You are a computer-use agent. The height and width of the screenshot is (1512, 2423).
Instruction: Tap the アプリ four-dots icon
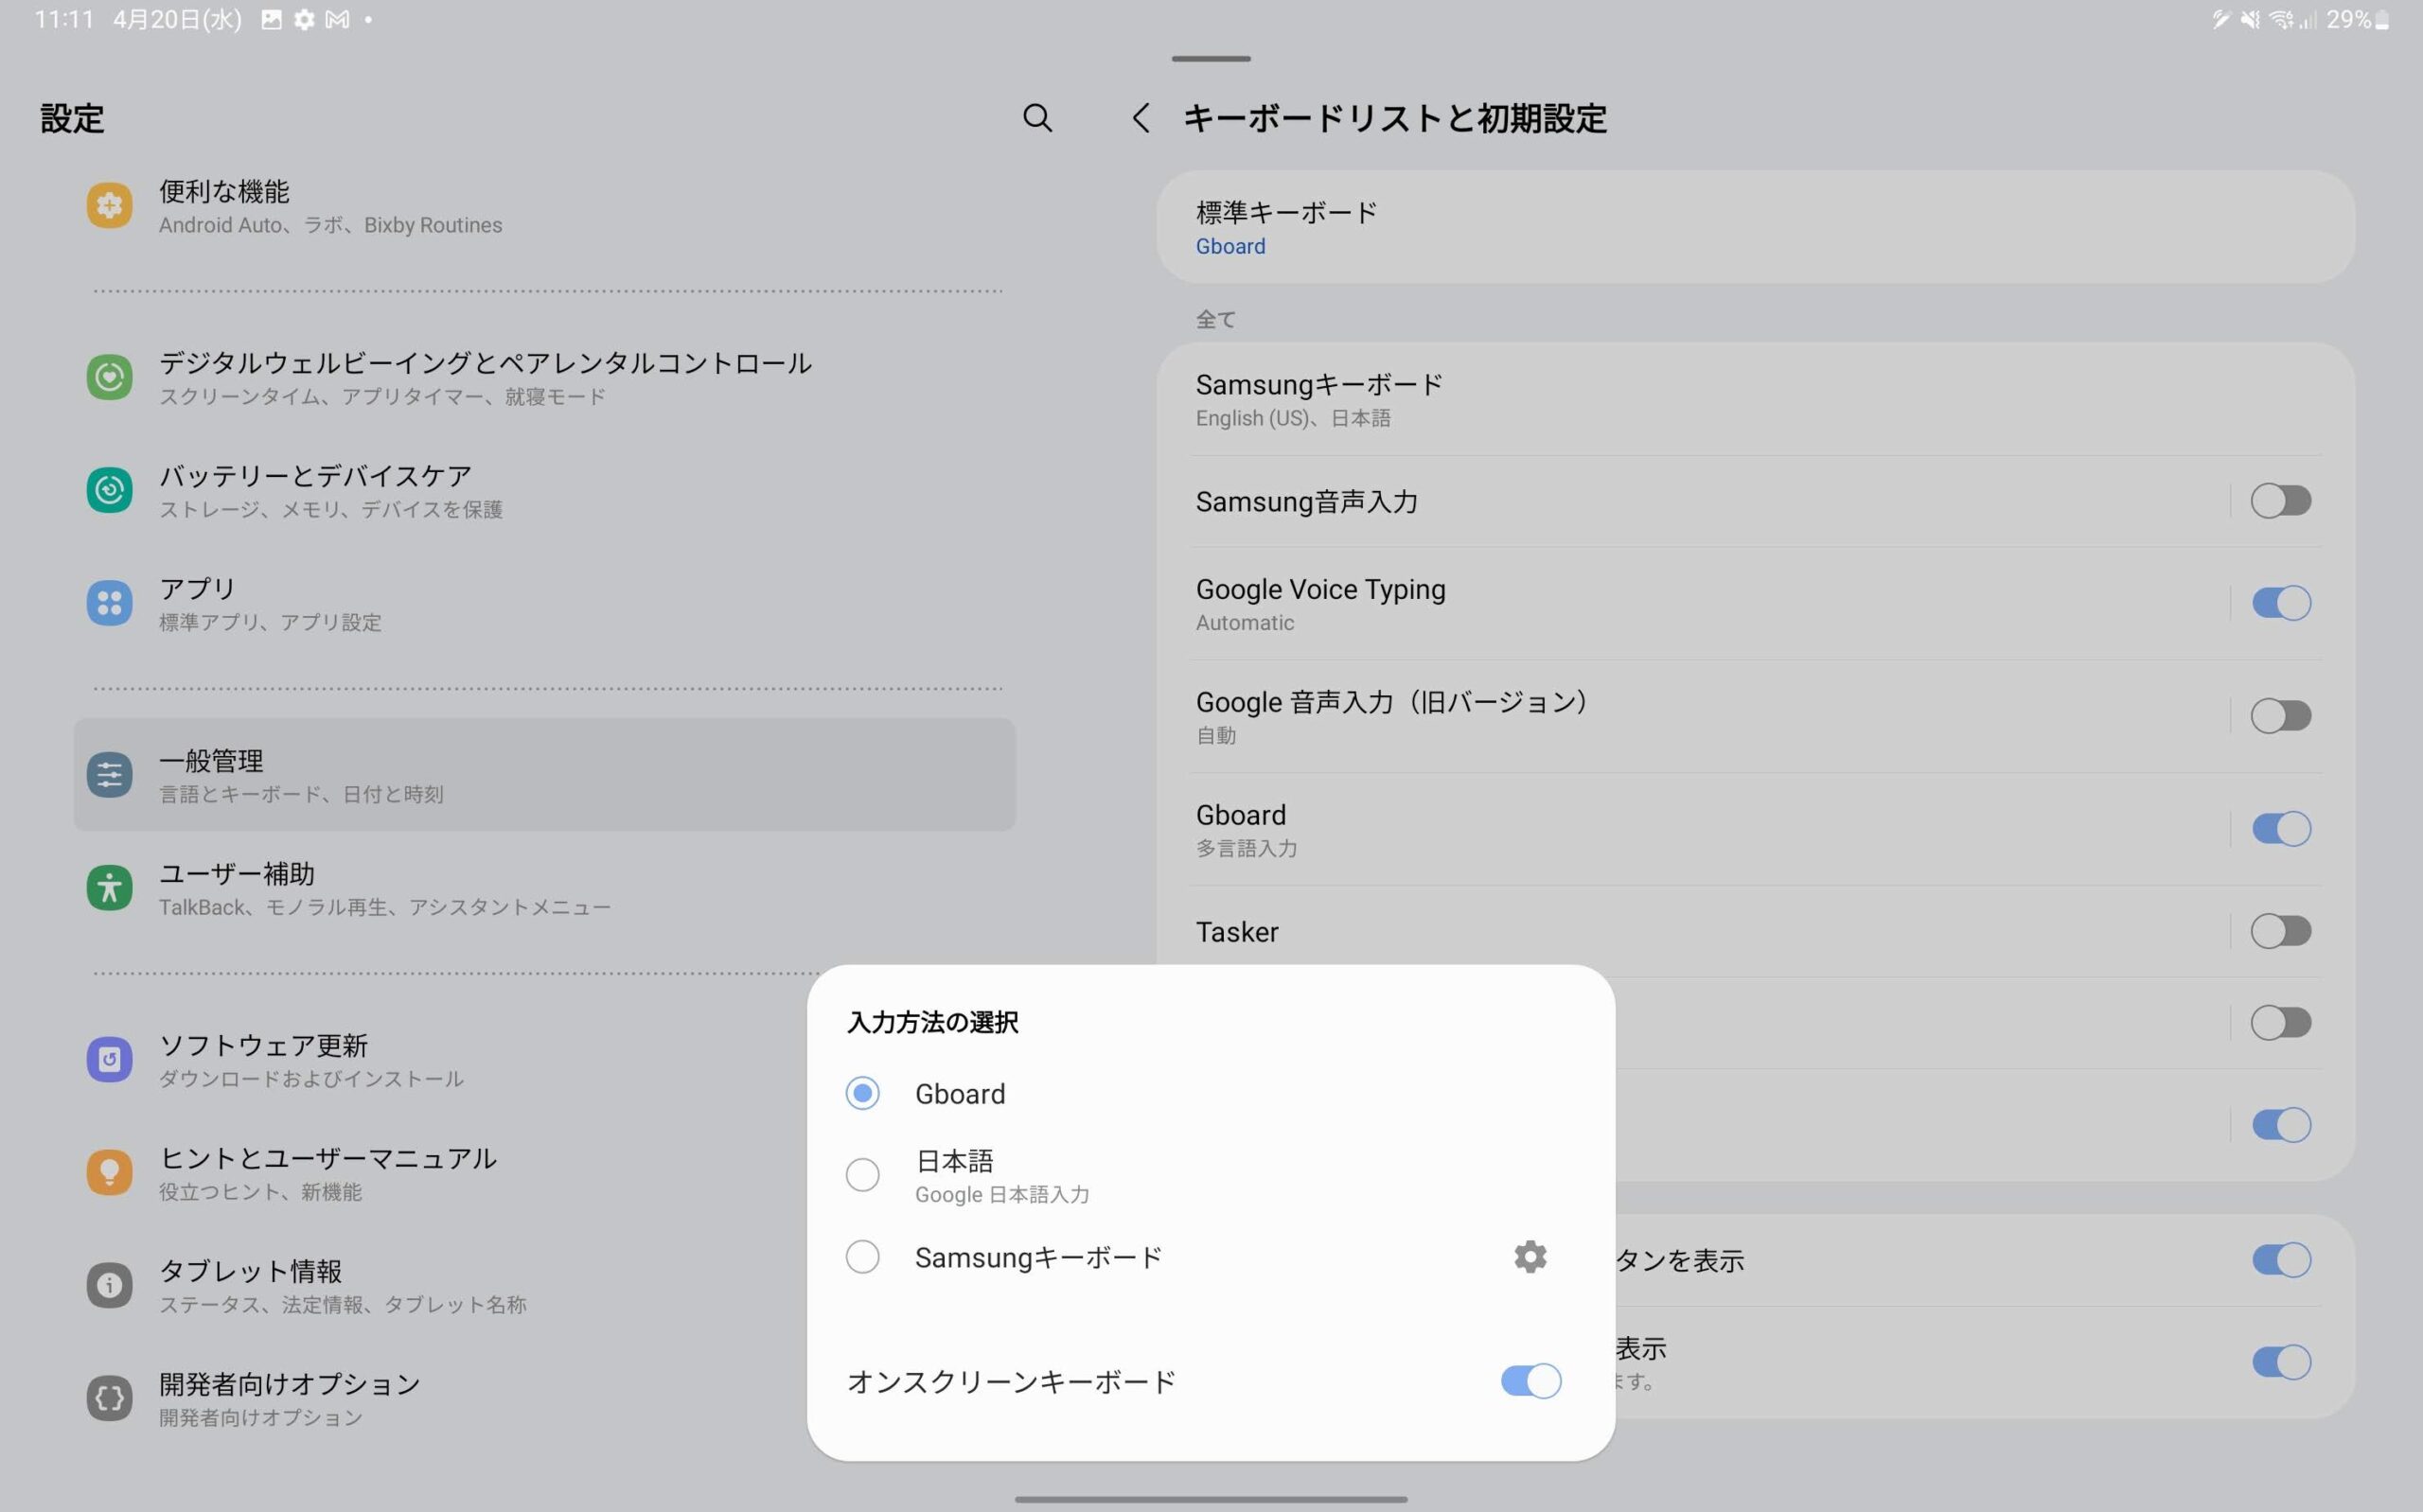[109, 603]
